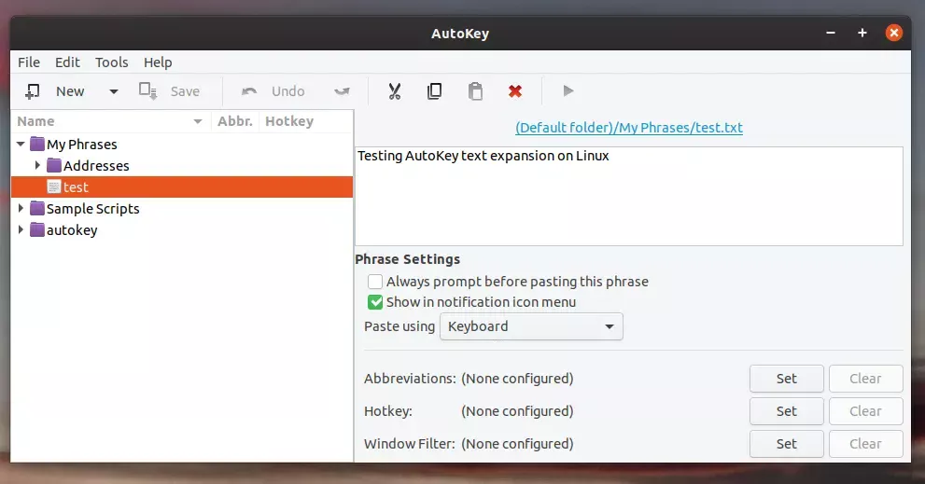Open the Paste using Keyboard dropdown

pyautogui.click(x=531, y=326)
